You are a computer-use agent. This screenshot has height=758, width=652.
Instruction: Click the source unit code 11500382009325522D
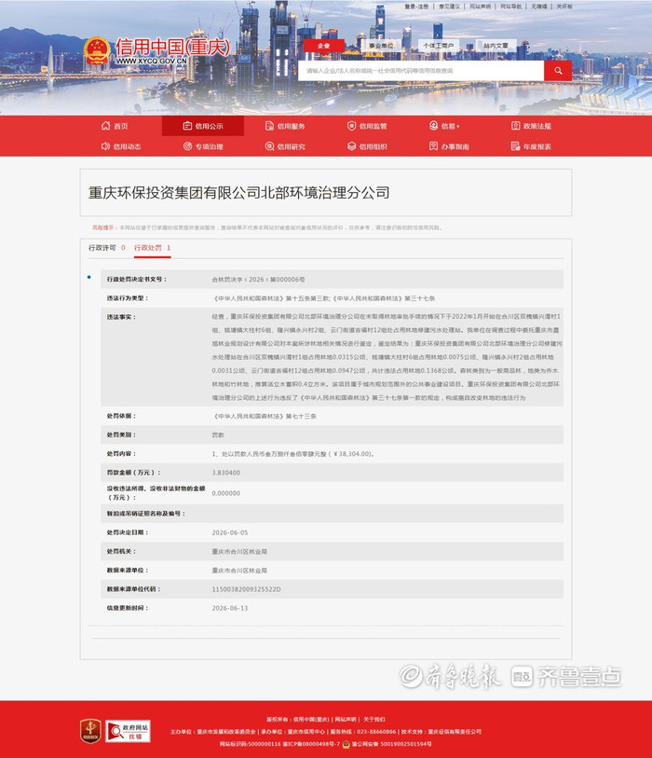click(246, 589)
